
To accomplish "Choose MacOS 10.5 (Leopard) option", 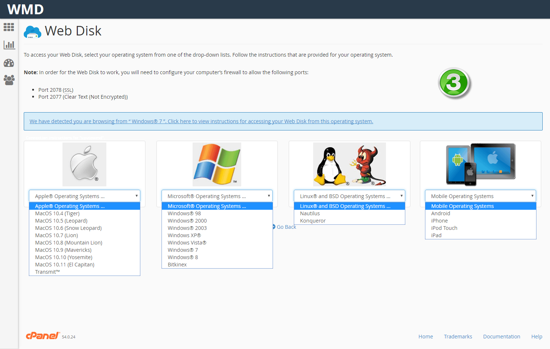I will point(84,221).
